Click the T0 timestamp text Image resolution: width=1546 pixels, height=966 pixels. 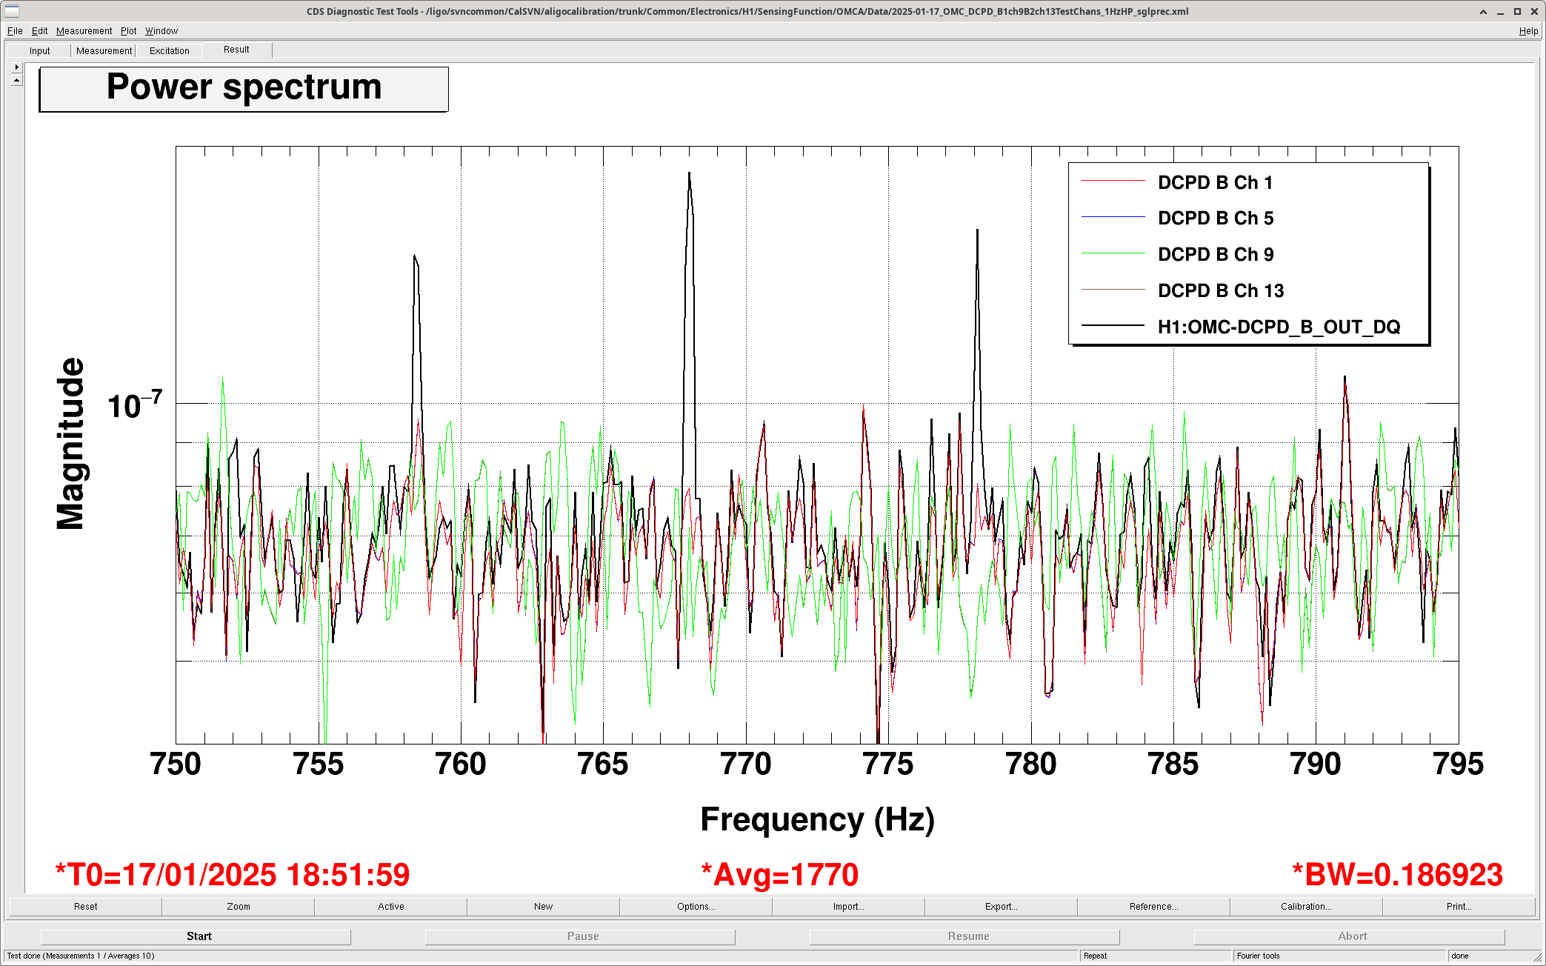[232, 875]
